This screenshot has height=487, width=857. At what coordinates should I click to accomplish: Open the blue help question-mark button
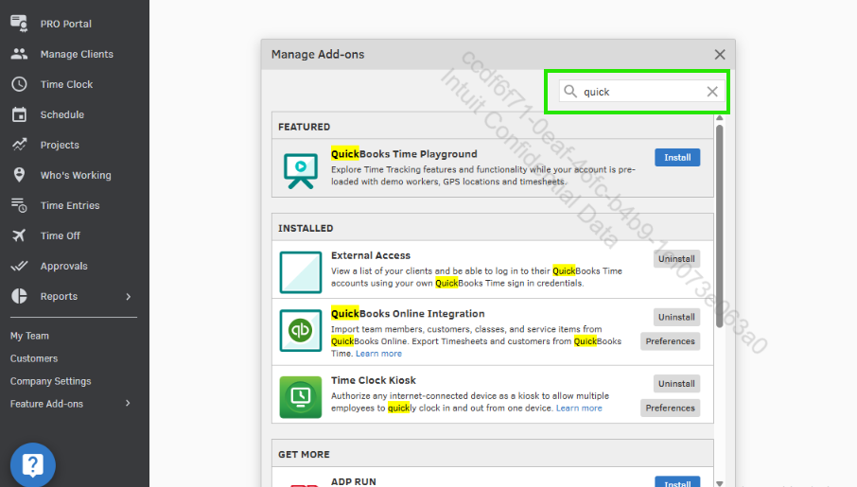tap(33, 465)
